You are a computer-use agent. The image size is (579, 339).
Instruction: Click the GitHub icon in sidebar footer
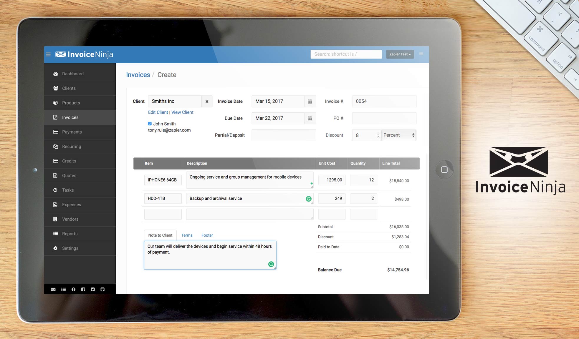point(102,290)
